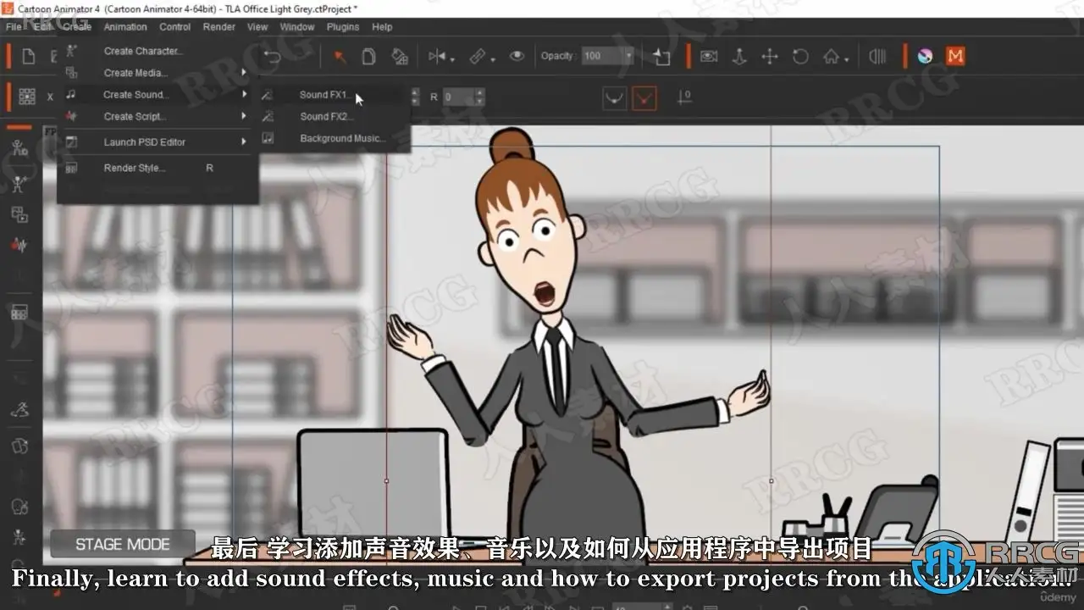The image size is (1084, 610).
Task: Click the Opacity value field
Action: [x=602, y=57]
